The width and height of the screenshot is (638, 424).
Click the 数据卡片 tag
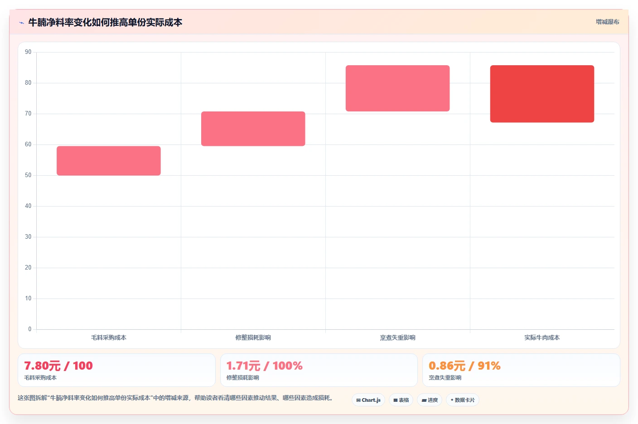(463, 400)
